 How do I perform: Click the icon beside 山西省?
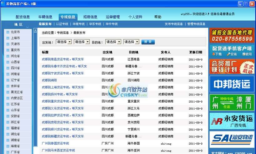[x=8, y=62]
